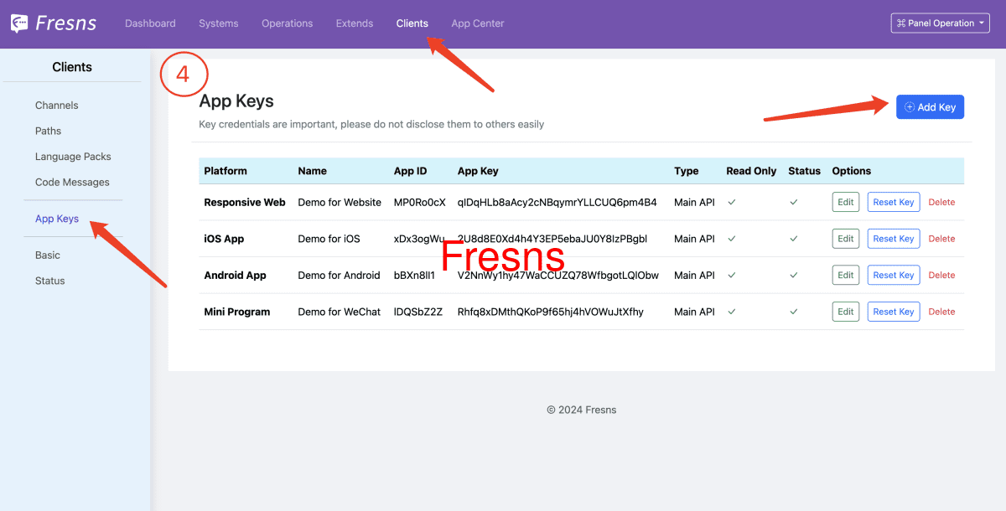
Task: Open the Panel Operation dropdown
Action: (939, 23)
